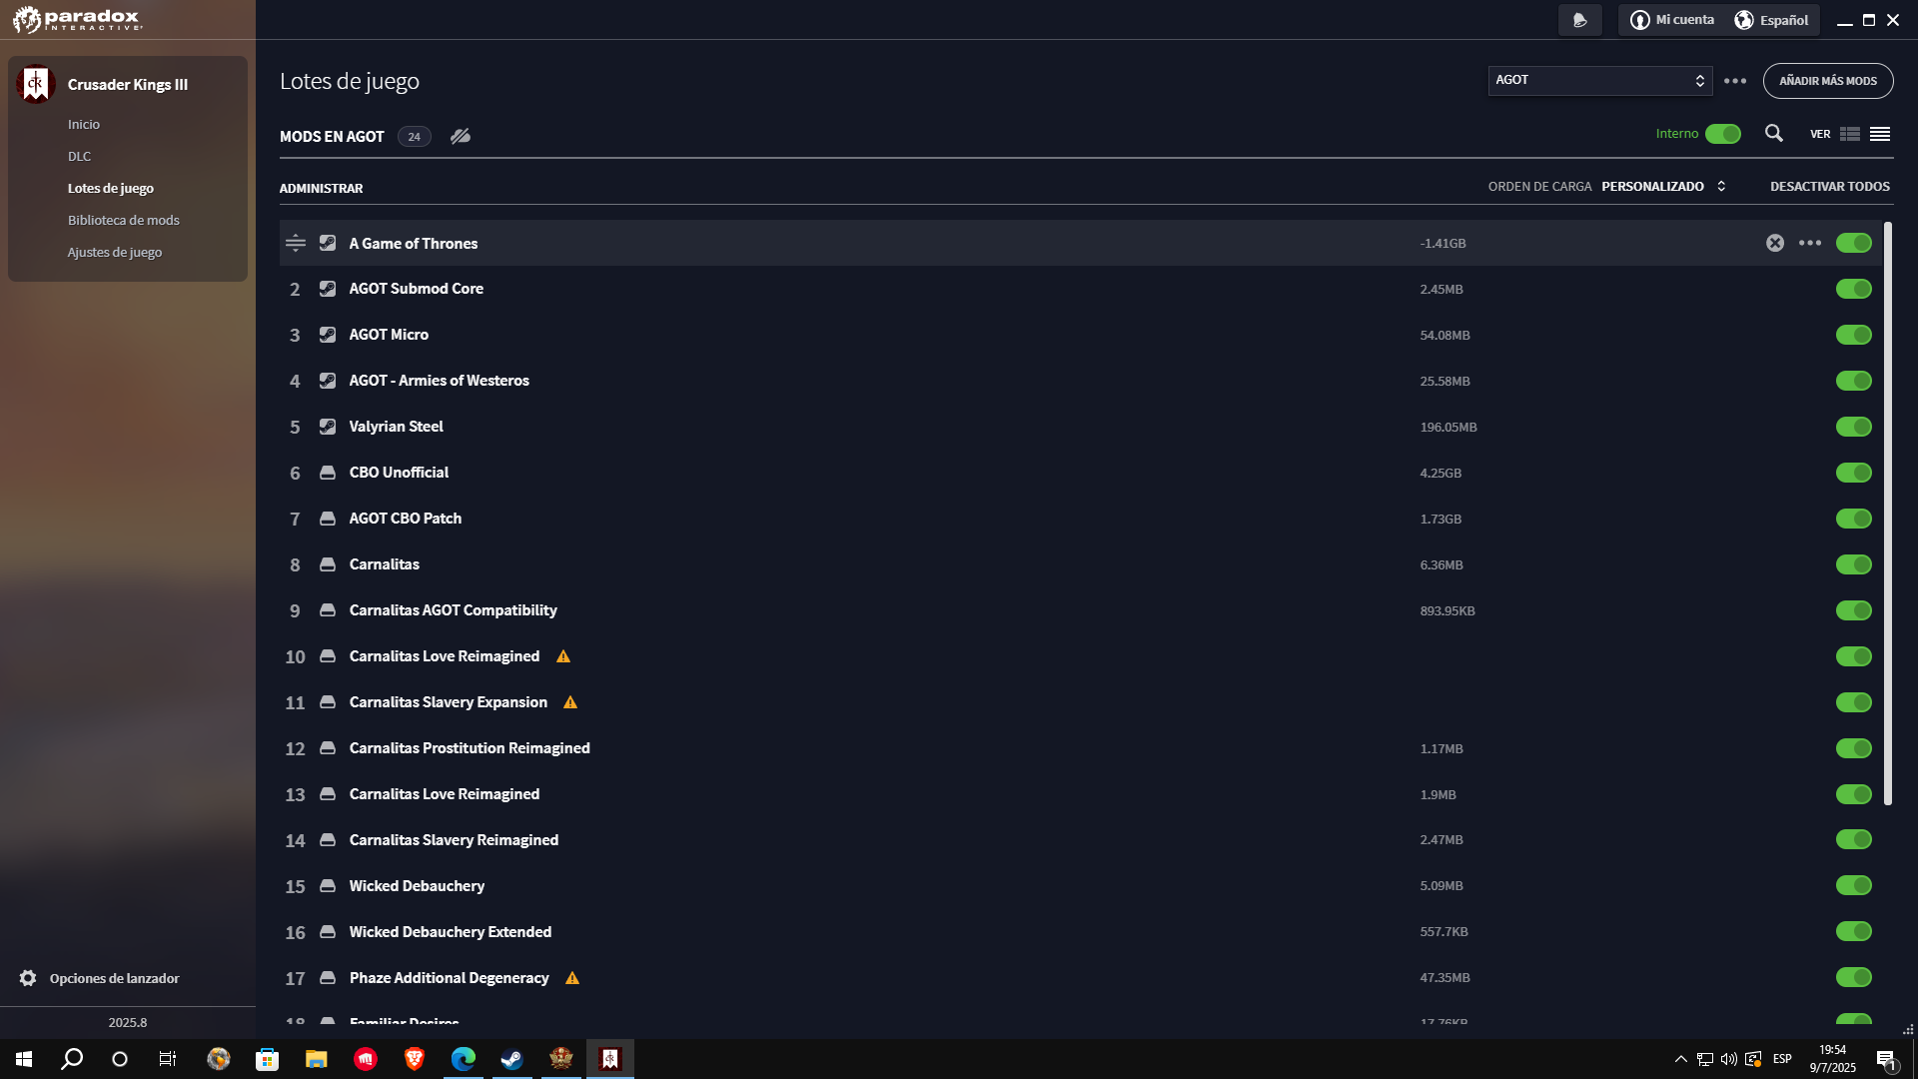The width and height of the screenshot is (1918, 1079).
Task: Open the DLC section
Action: click(x=80, y=157)
